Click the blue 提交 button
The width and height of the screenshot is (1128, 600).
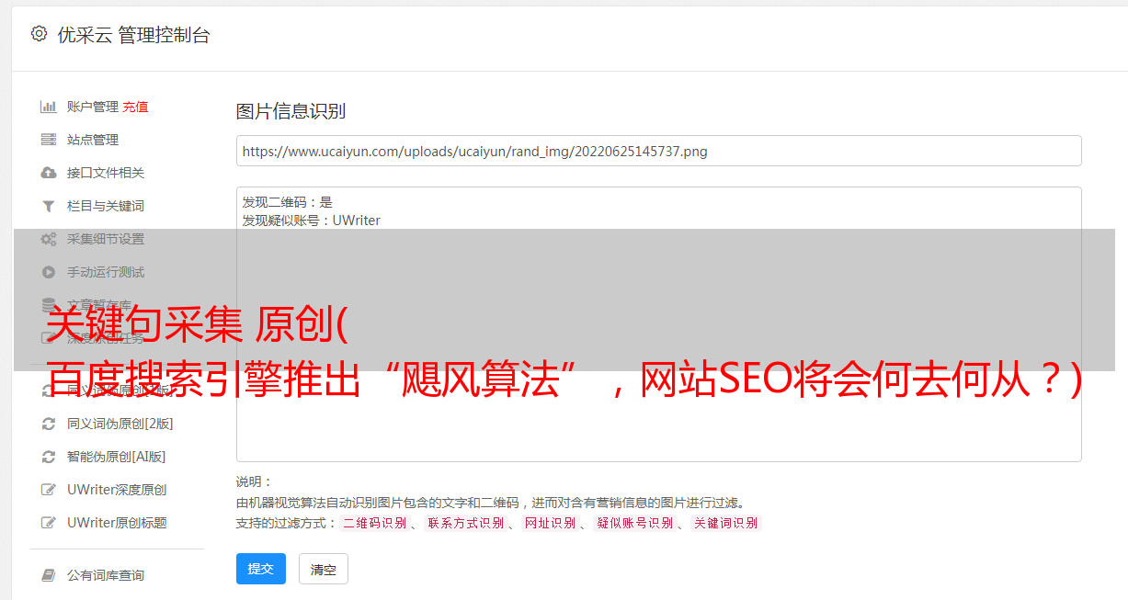pyautogui.click(x=261, y=569)
